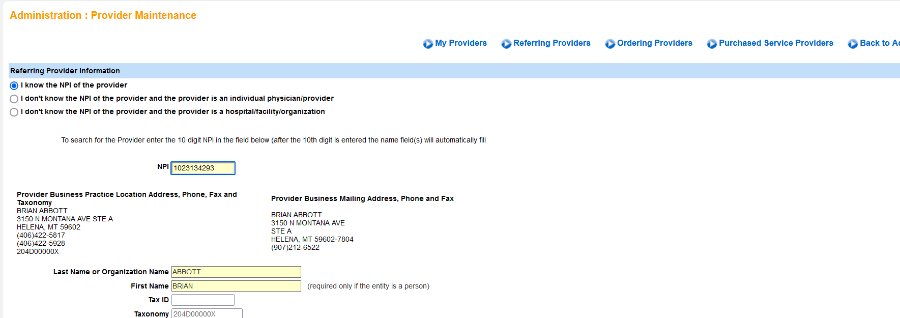Click the Referring Provider Information section header
The width and height of the screenshot is (900, 318).
[x=65, y=71]
